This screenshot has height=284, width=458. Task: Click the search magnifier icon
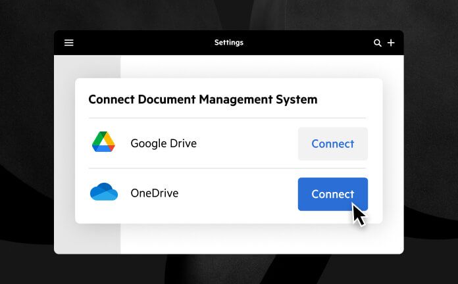[377, 43]
